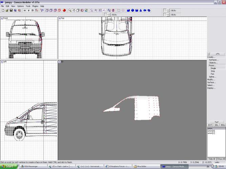Image resolution: width=226 pixels, height=169 pixels.
Task: Expand the Modify... command group
Action: pos(211,79)
